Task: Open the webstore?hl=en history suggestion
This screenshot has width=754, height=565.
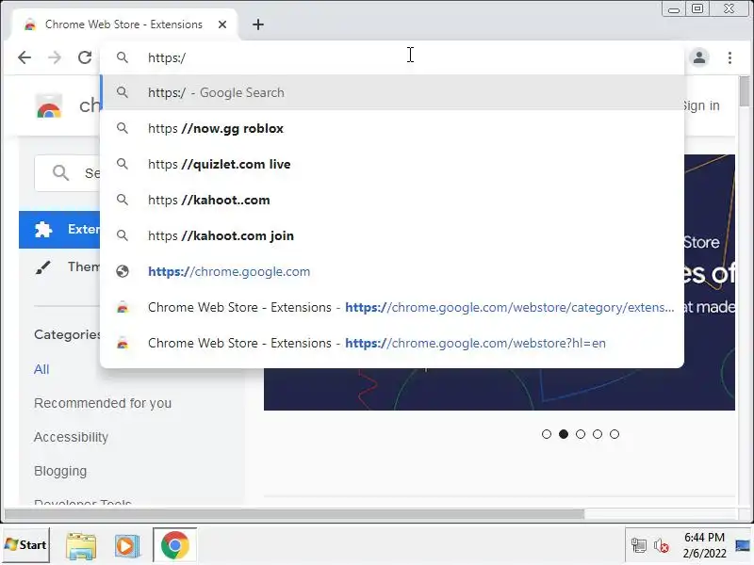Action: click(392, 343)
